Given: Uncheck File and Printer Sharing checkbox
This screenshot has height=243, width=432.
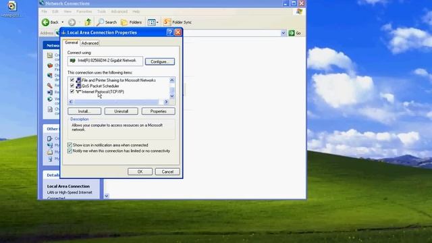Looking at the screenshot, I should (x=72, y=80).
